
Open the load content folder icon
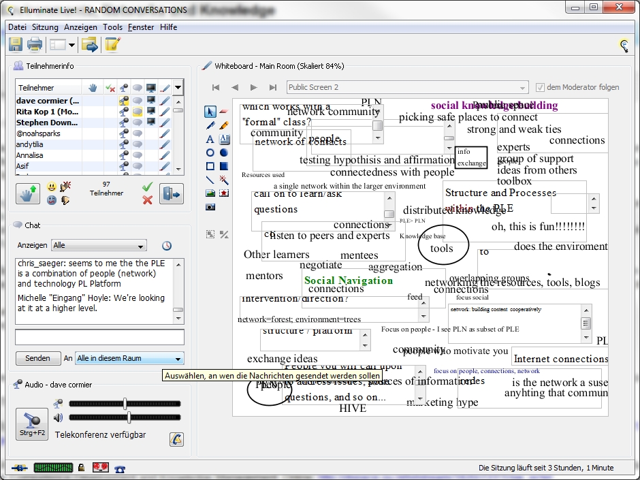pos(90,44)
